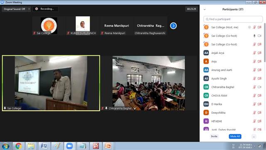Image resolution: width=266 pixels, height=150 pixels.
Task: Click the Recording indicator
Action: click(45, 9)
